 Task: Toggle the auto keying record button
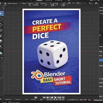tap(36, 98)
